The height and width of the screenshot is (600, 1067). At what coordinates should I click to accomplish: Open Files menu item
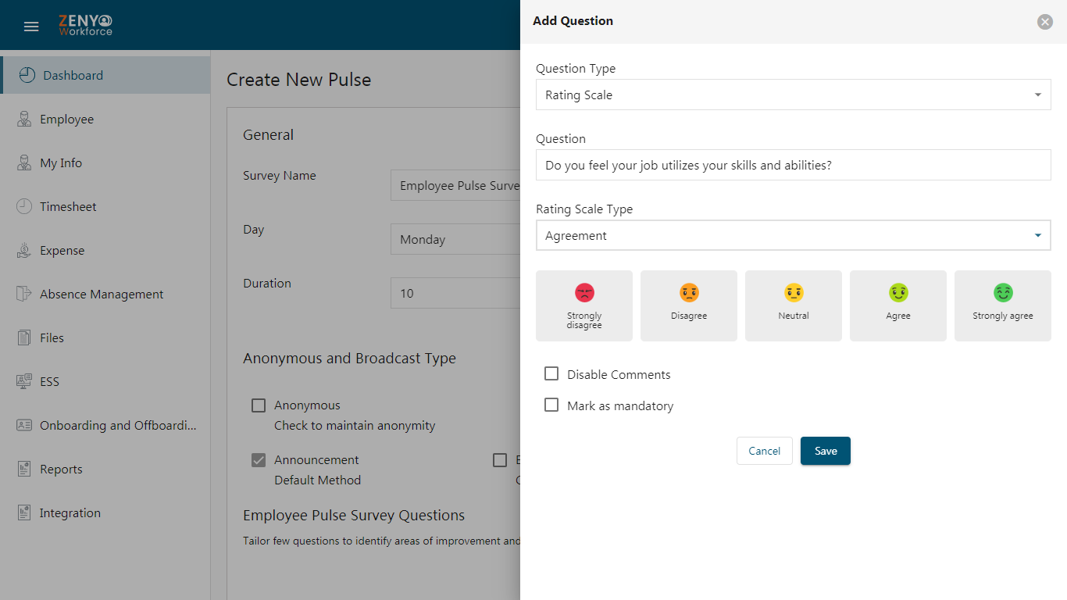(x=105, y=337)
